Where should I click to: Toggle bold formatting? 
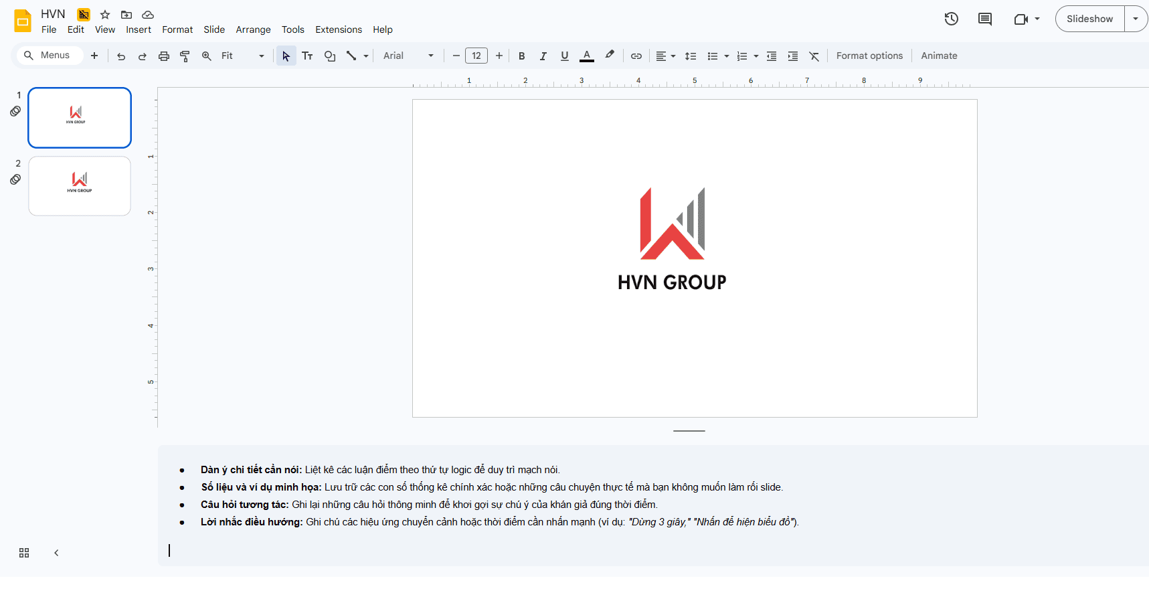coord(522,56)
